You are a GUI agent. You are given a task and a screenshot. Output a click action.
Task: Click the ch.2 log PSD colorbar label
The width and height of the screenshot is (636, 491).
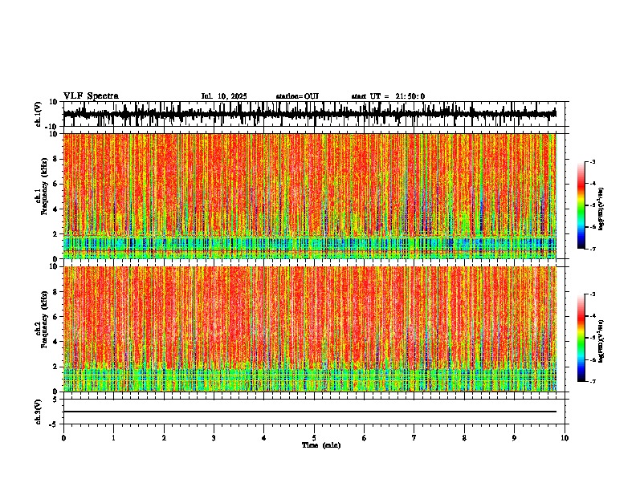pos(601,342)
